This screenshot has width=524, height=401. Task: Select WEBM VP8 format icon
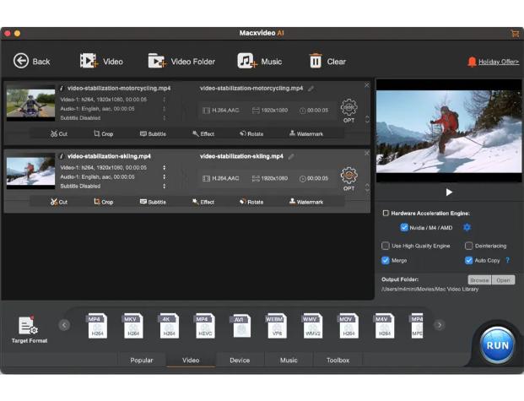[277, 325]
